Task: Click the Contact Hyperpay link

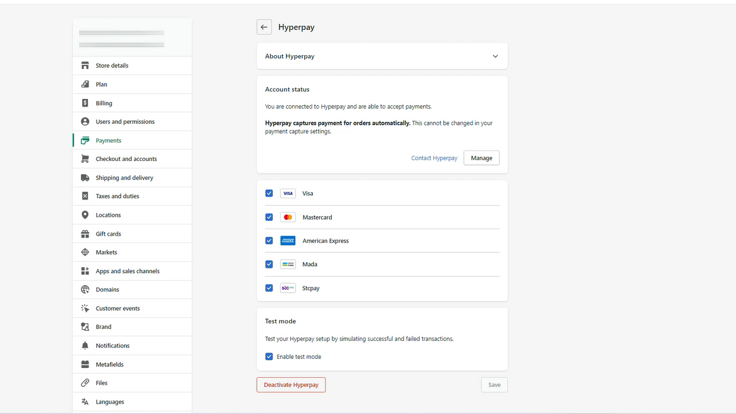Action: (434, 158)
